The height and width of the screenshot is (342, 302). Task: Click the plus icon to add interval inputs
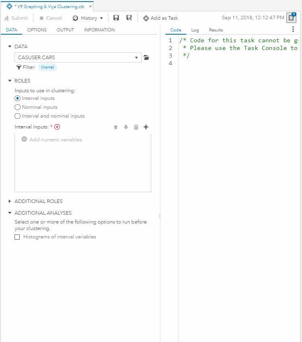pos(146,127)
